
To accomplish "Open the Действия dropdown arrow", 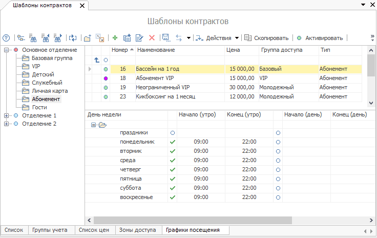I will click(237, 38).
